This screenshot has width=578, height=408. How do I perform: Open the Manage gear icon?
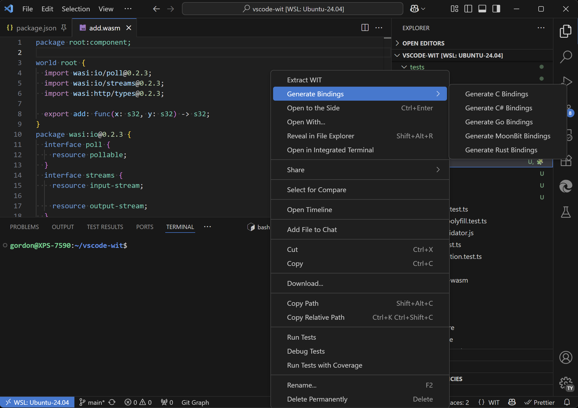(566, 383)
